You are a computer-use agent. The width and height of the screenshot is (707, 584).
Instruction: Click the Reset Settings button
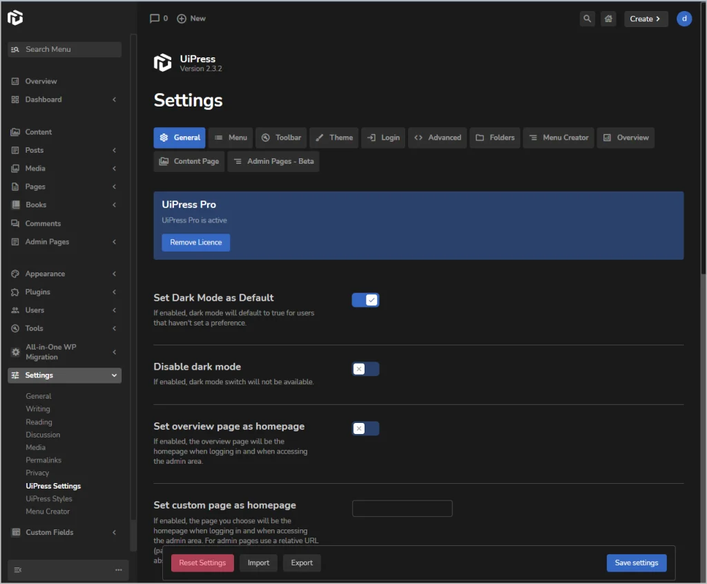pyautogui.click(x=202, y=563)
